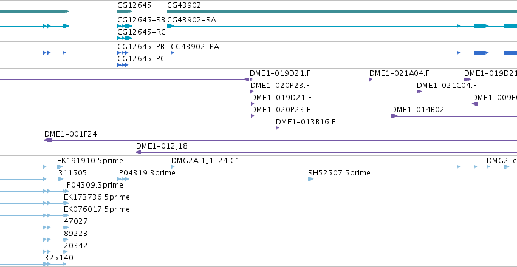Click the DME1-021C04.F purple feature glyph

(419, 92)
